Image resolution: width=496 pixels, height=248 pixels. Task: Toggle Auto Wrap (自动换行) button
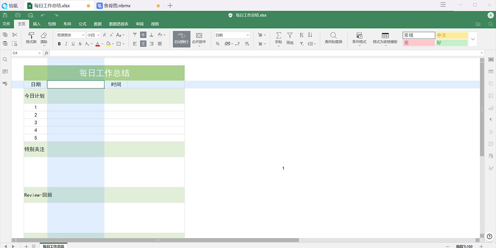181,38
